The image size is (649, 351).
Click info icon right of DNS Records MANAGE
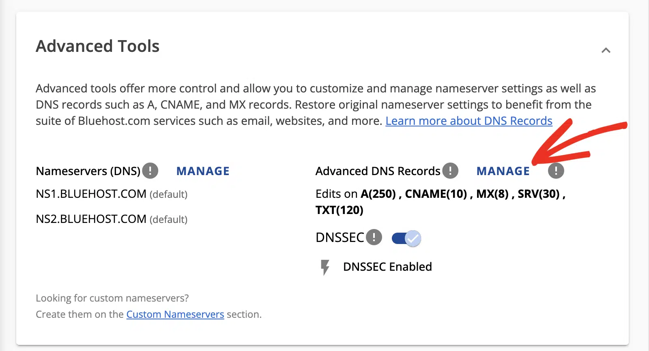[x=556, y=171]
